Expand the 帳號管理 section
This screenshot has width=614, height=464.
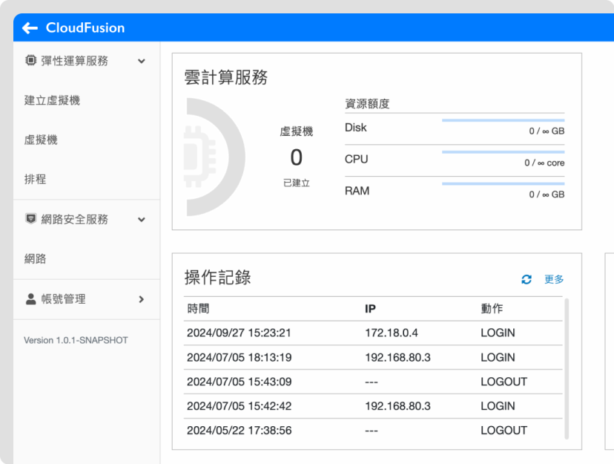141,299
